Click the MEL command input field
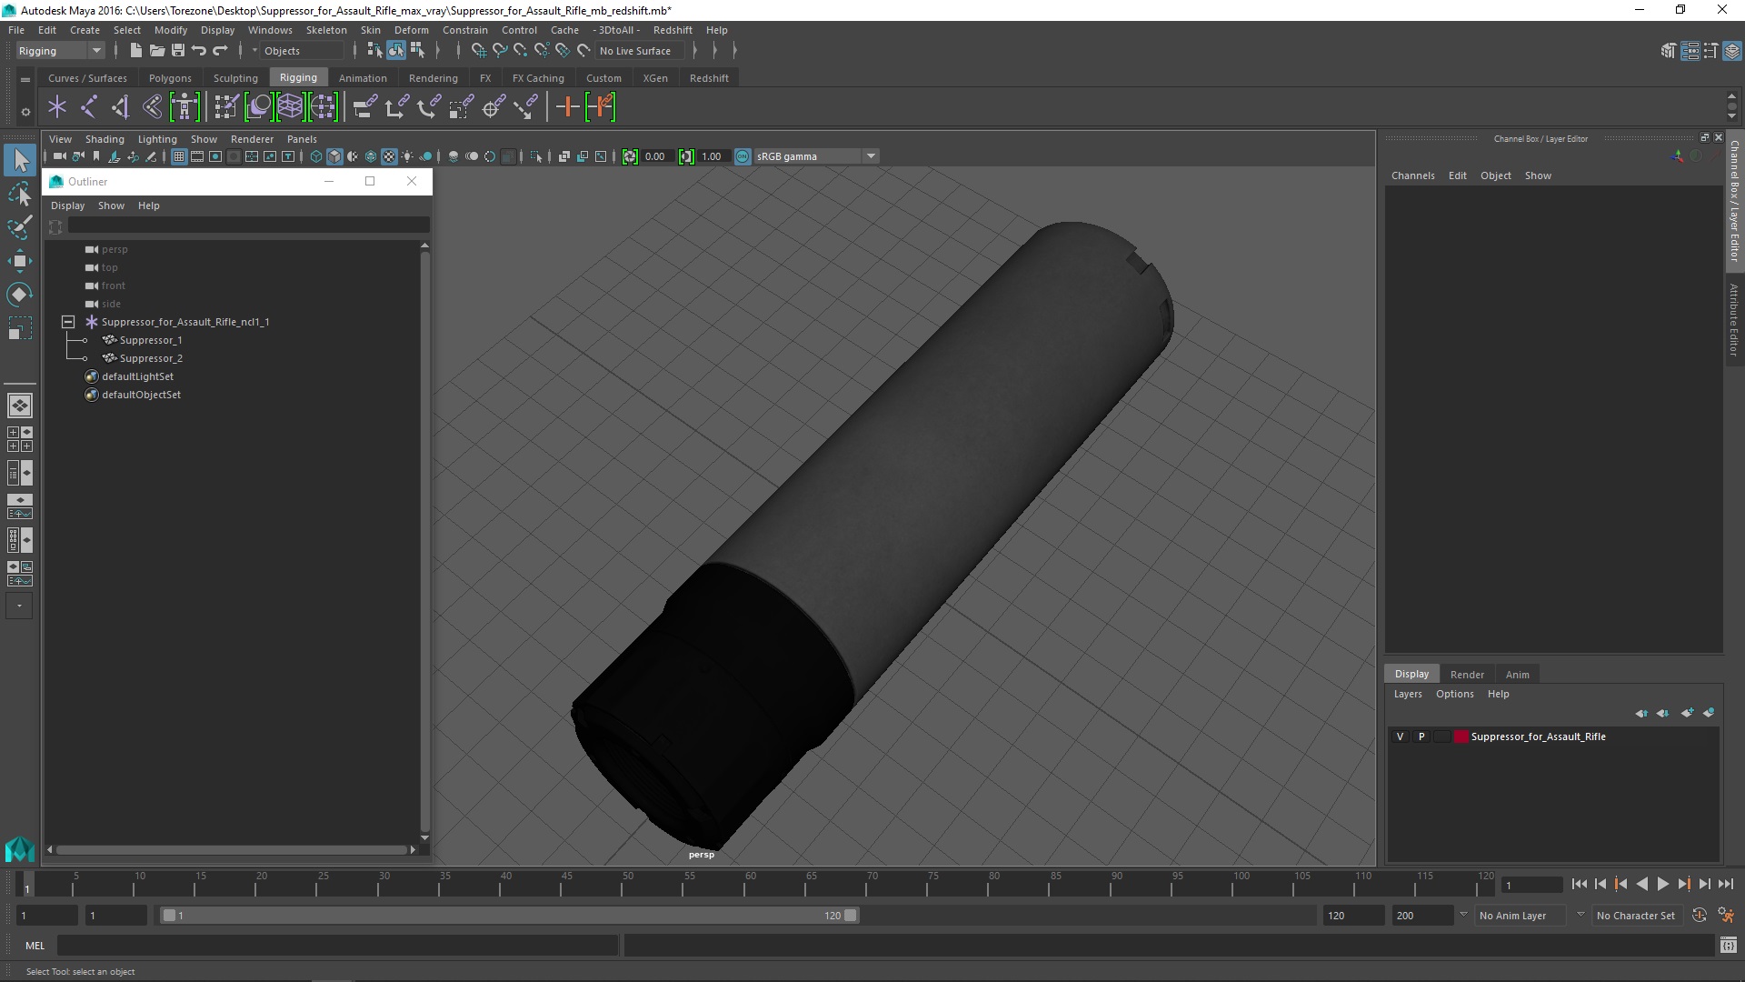 tap(338, 946)
